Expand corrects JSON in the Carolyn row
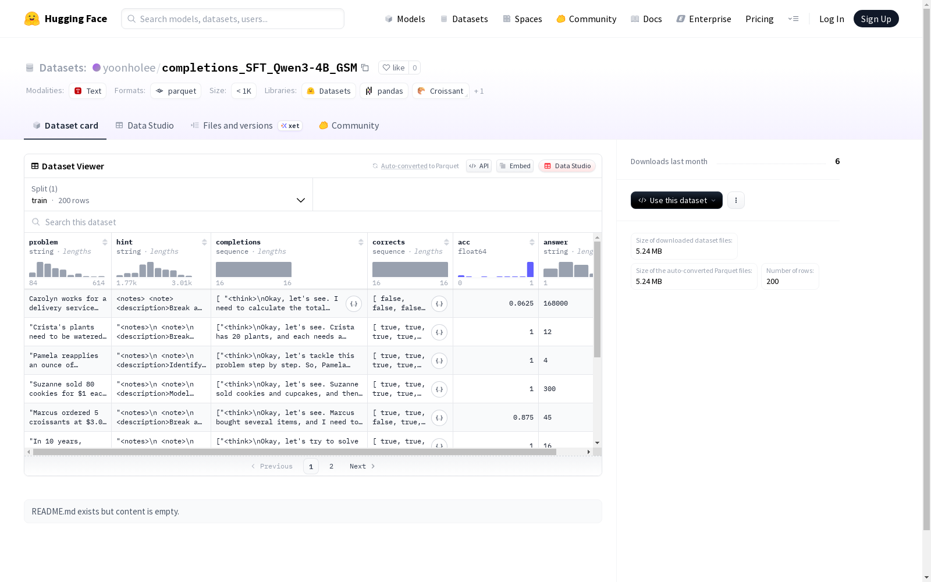The image size is (931, 582). tap(439, 304)
